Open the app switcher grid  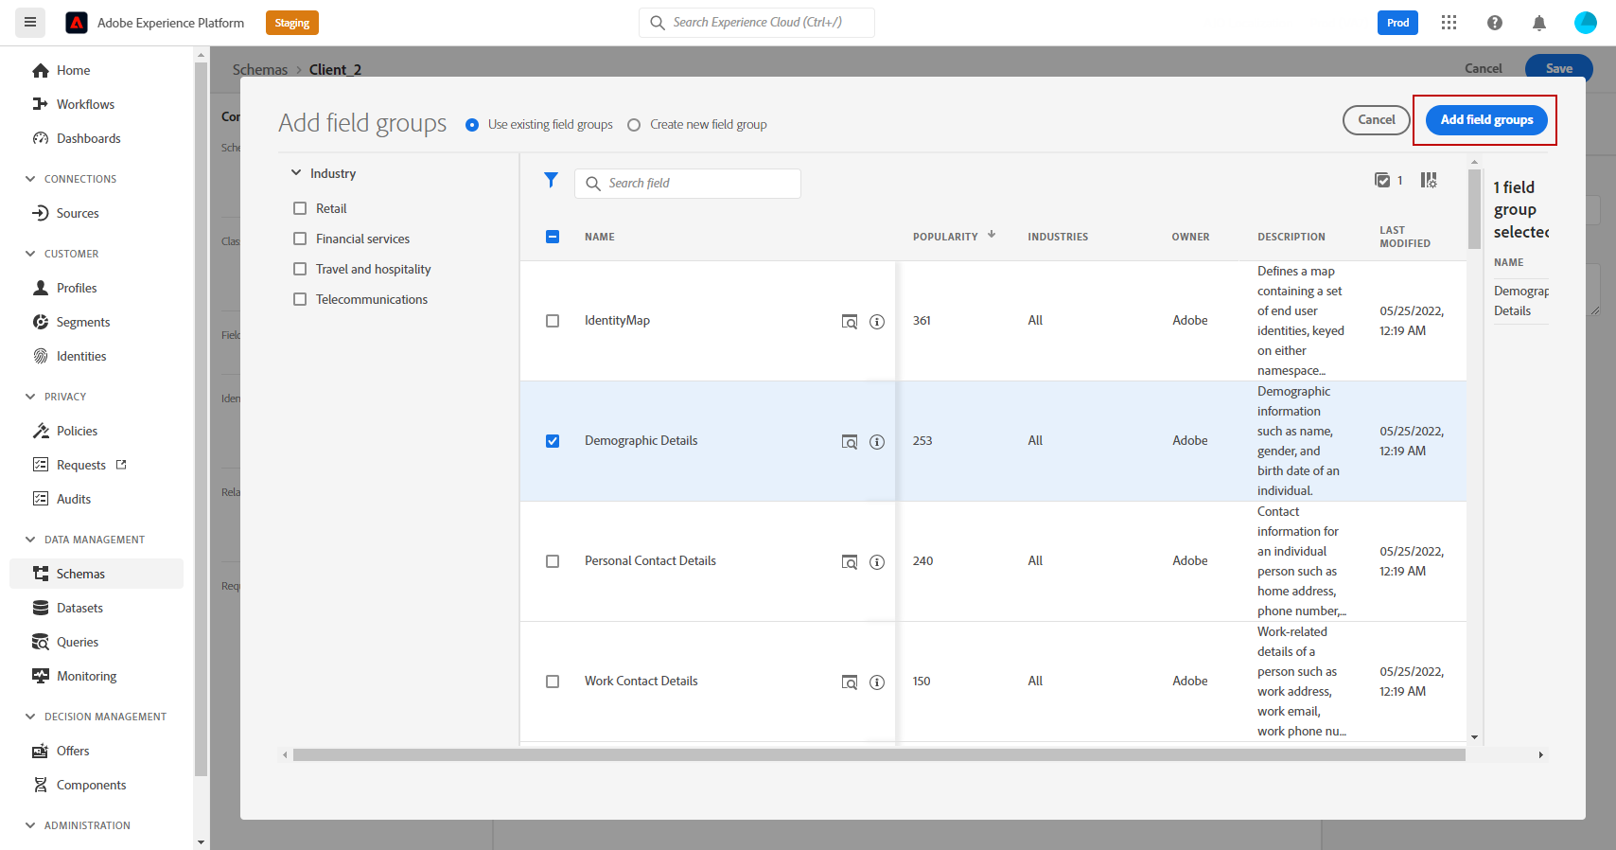(1449, 23)
